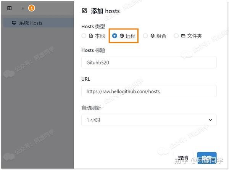The height and width of the screenshot is (170, 229).
Task: Focus the Hosts 标题 field containing Gituhb520
Action: coord(149,63)
